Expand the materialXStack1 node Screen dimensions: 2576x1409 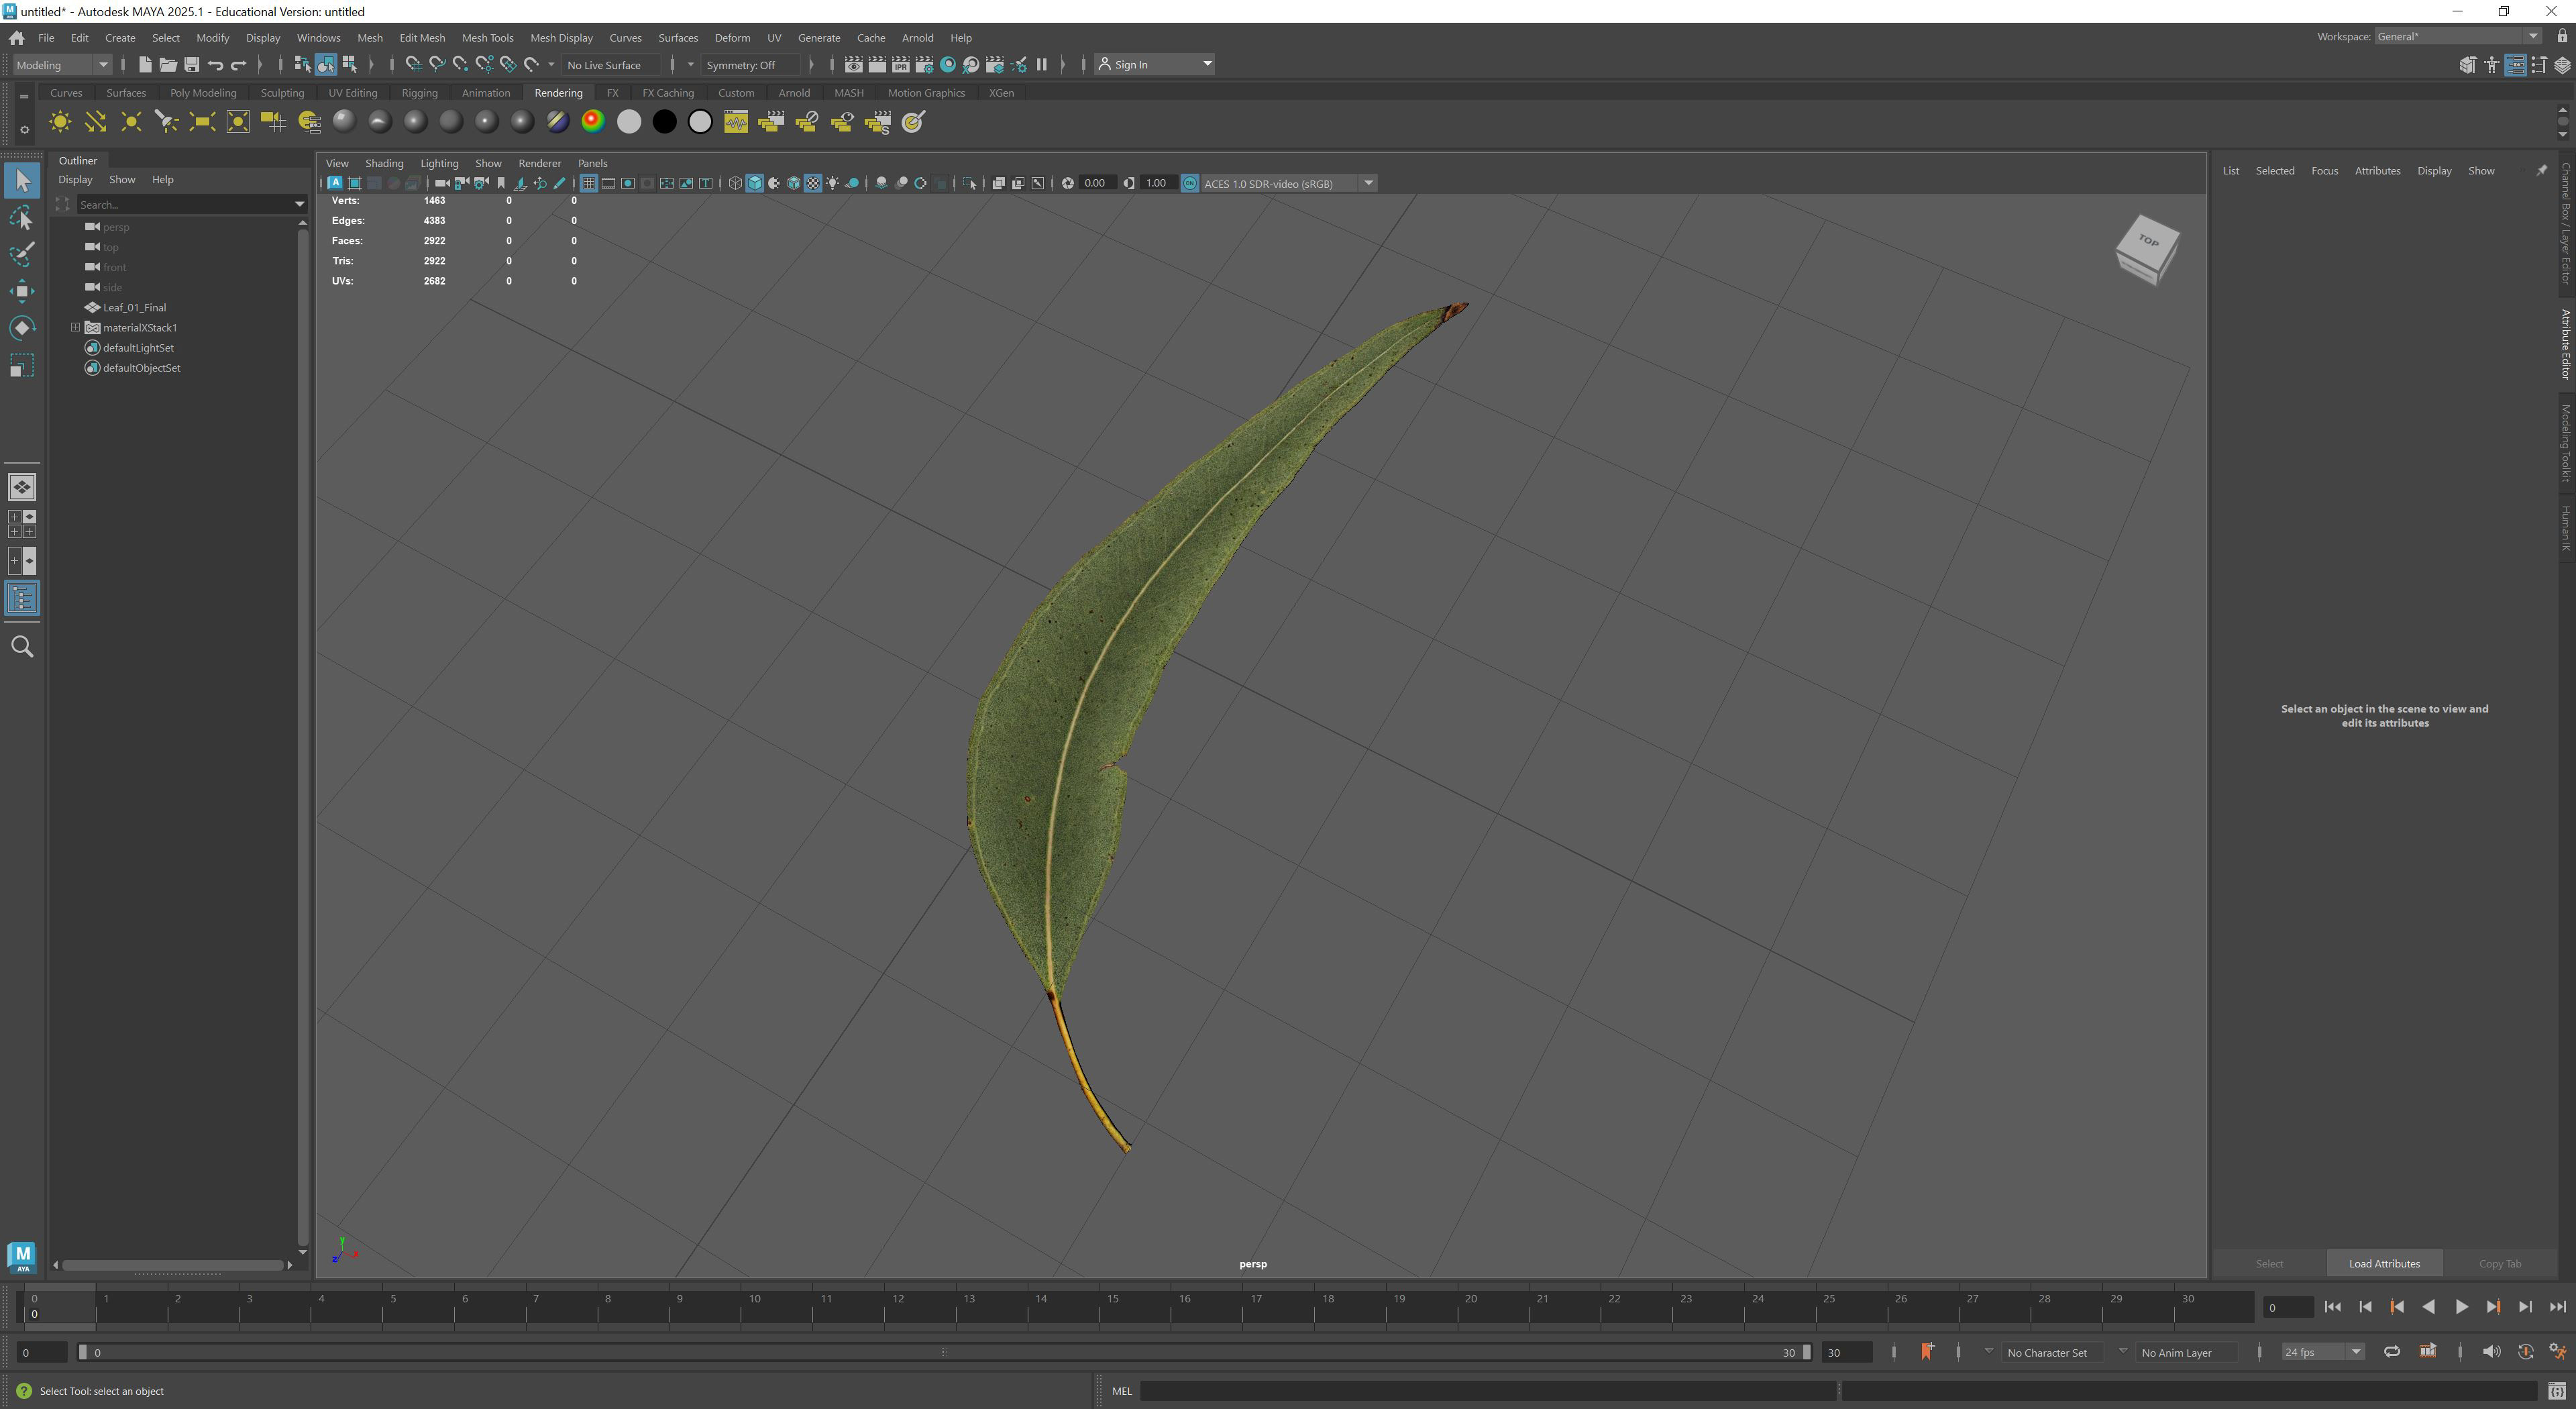(x=75, y=327)
